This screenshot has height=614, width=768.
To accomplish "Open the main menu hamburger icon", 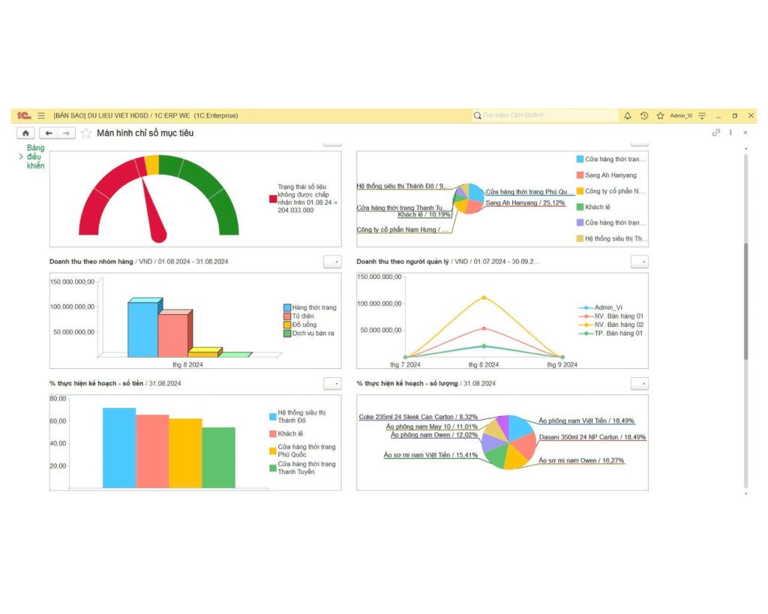I will [41, 115].
